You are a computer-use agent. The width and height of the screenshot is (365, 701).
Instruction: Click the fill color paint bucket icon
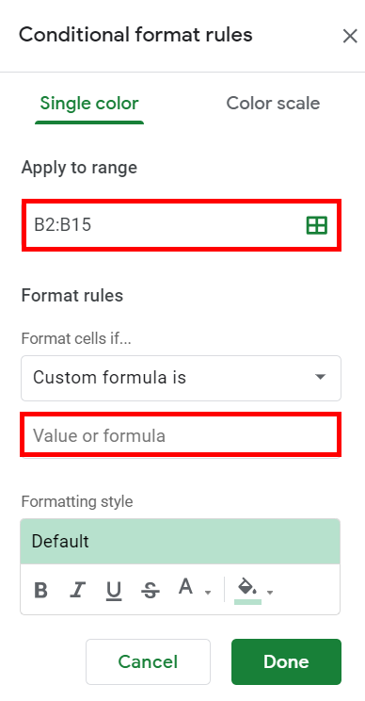tap(247, 590)
